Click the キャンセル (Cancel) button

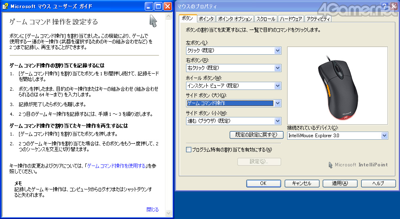click(x=302, y=183)
